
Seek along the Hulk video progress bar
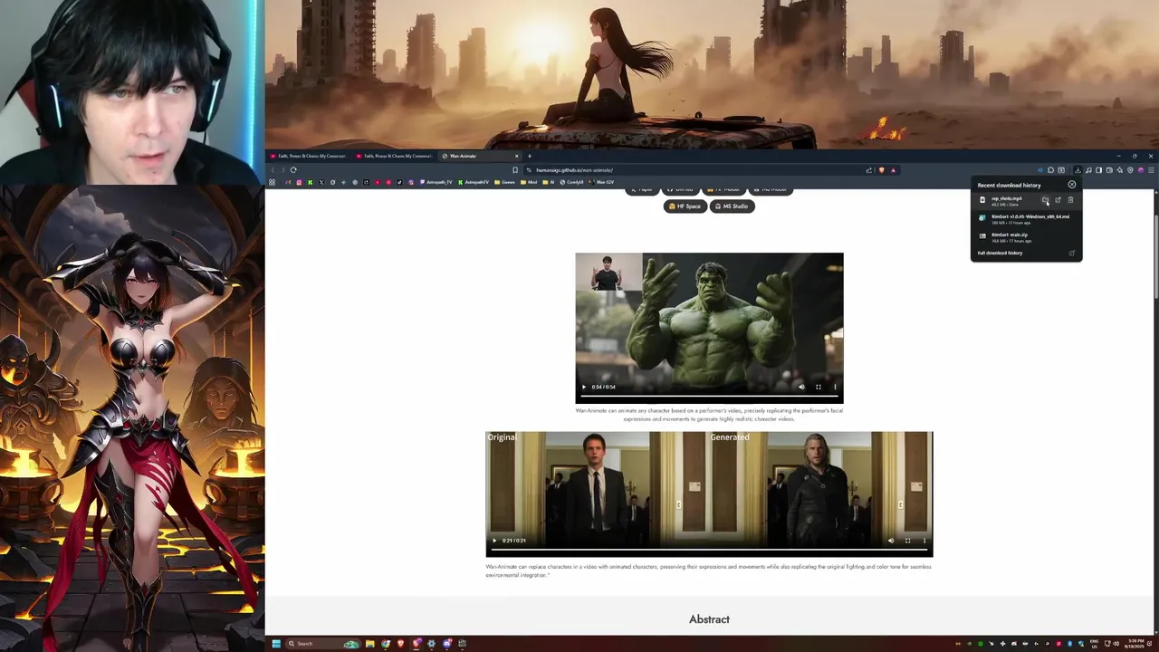[x=709, y=397]
